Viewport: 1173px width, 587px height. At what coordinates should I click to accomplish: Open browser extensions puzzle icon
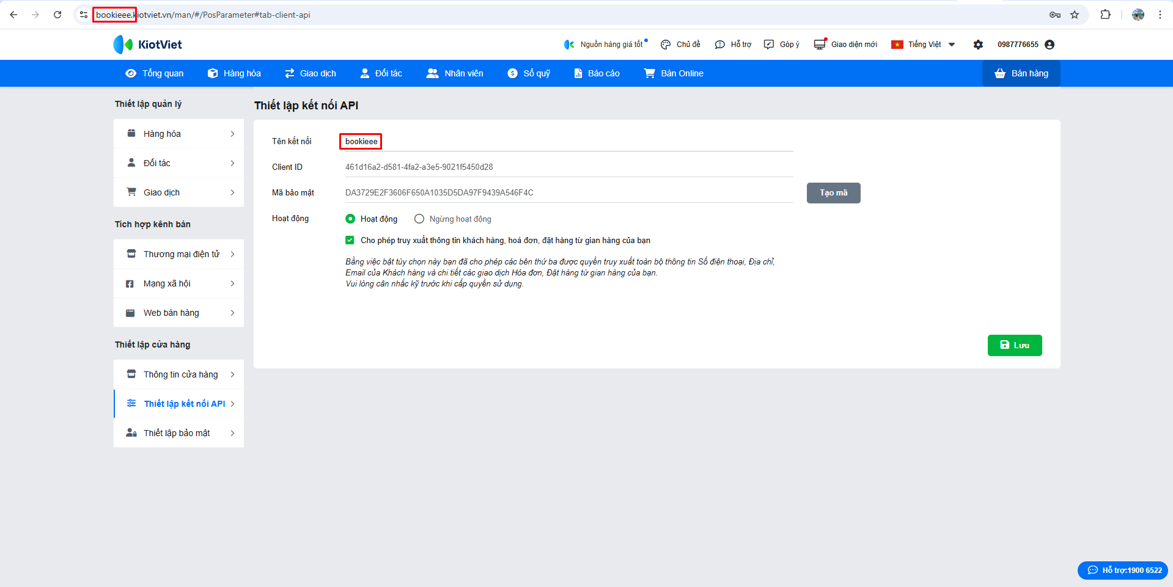pyautogui.click(x=1105, y=15)
